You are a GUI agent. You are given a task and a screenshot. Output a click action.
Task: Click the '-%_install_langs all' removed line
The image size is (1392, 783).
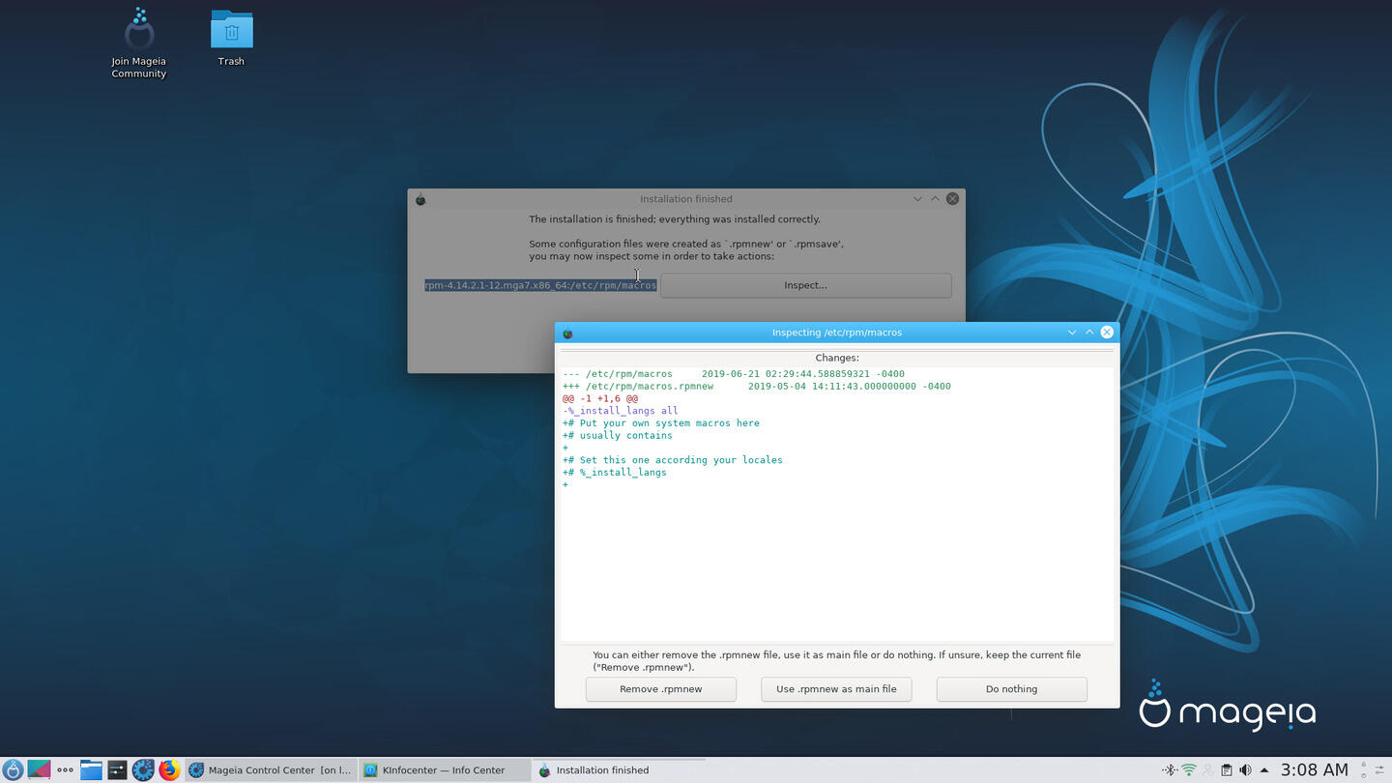(621, 411)
